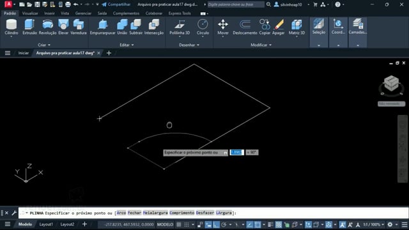
Task: Choose the Fechar option in command line
Action: 134,213
